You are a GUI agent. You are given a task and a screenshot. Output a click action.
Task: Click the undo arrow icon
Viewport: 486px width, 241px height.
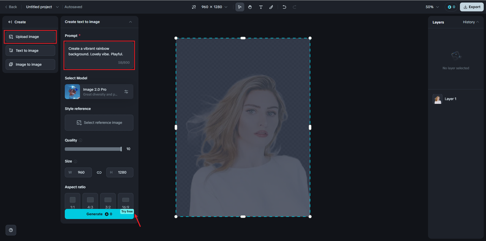tap(284, 7)
